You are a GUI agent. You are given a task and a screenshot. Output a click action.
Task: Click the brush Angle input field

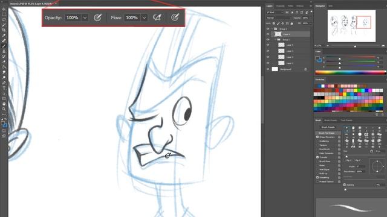pos(361,166)
